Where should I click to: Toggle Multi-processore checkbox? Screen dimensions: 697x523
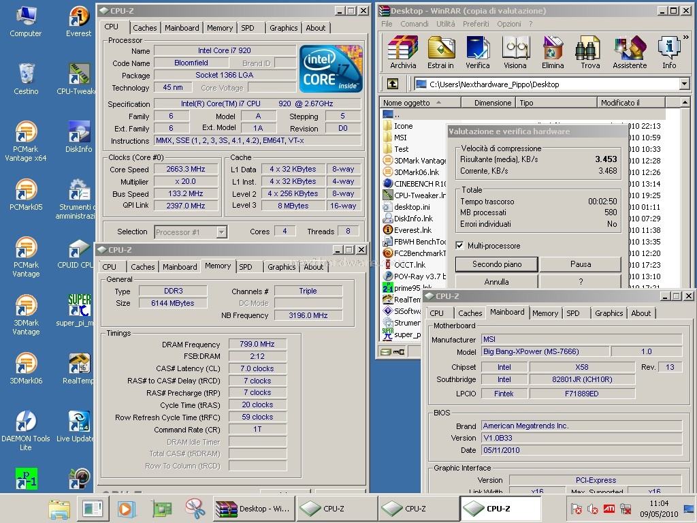pyautogui.click(x=459, y=245)
